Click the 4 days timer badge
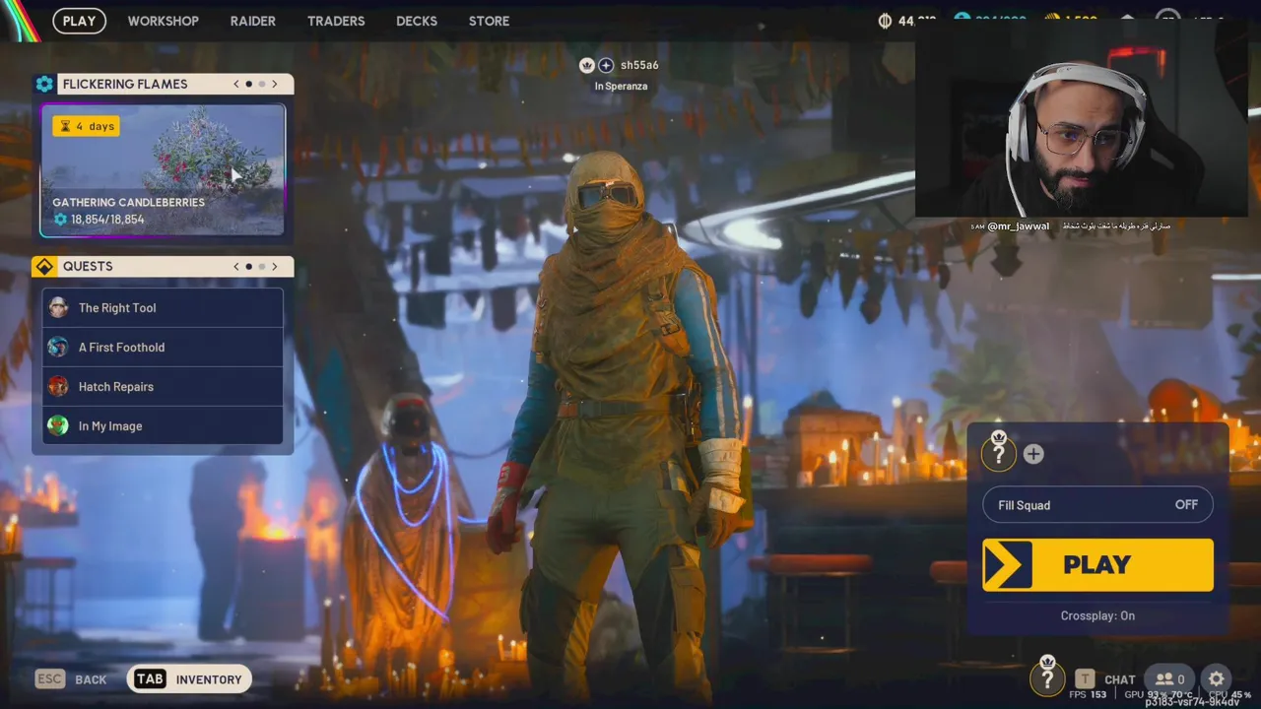 86,126
